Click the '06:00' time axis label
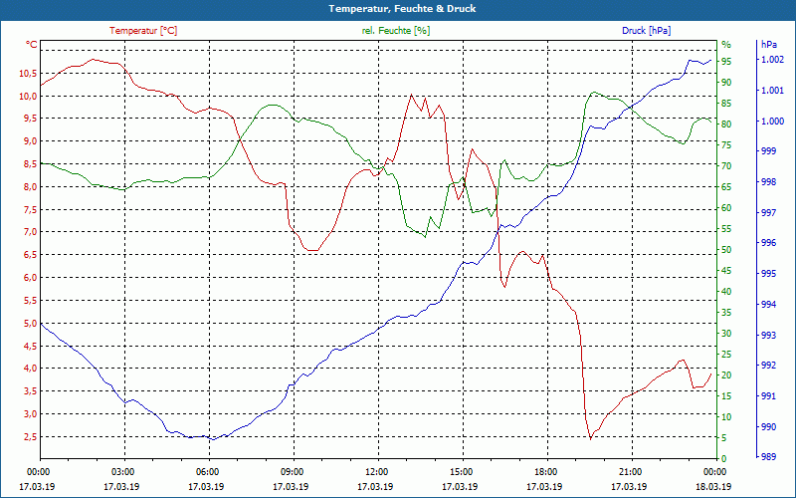The width and height of the screenshot is (796, 498). [x=207, y=472]
